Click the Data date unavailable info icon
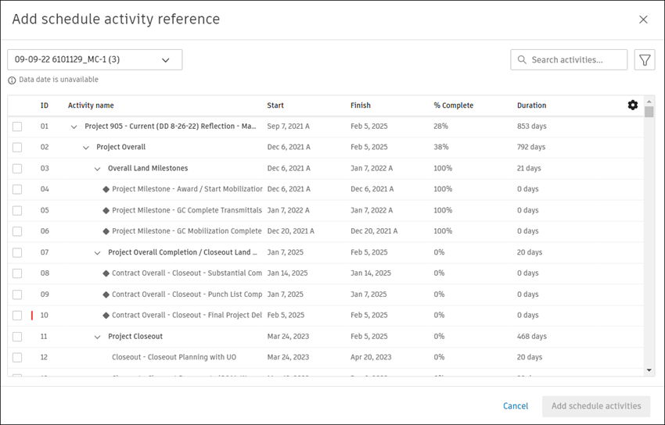 12,80
